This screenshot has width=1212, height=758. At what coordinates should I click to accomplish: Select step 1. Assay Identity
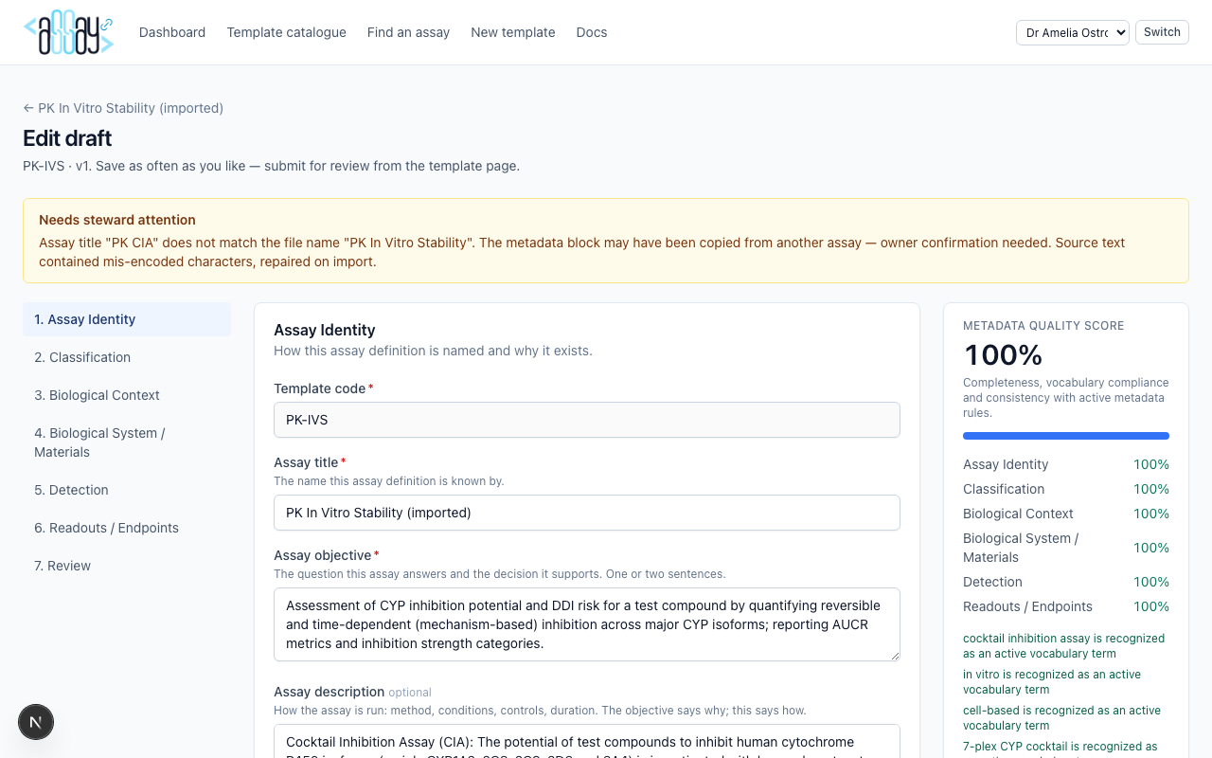(x=127, y=319)
